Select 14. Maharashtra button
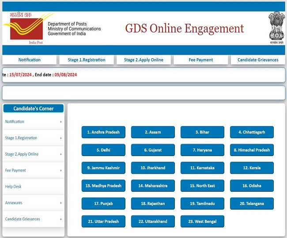 click(x=153, y=186)
